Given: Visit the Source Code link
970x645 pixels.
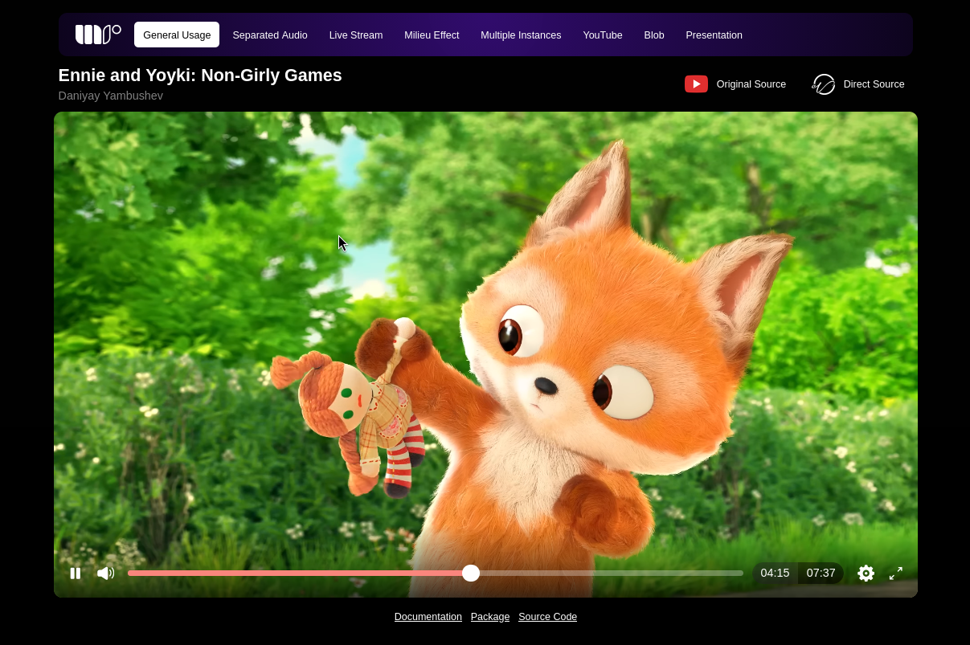Looking at the screenshot, I should point(547,617).
